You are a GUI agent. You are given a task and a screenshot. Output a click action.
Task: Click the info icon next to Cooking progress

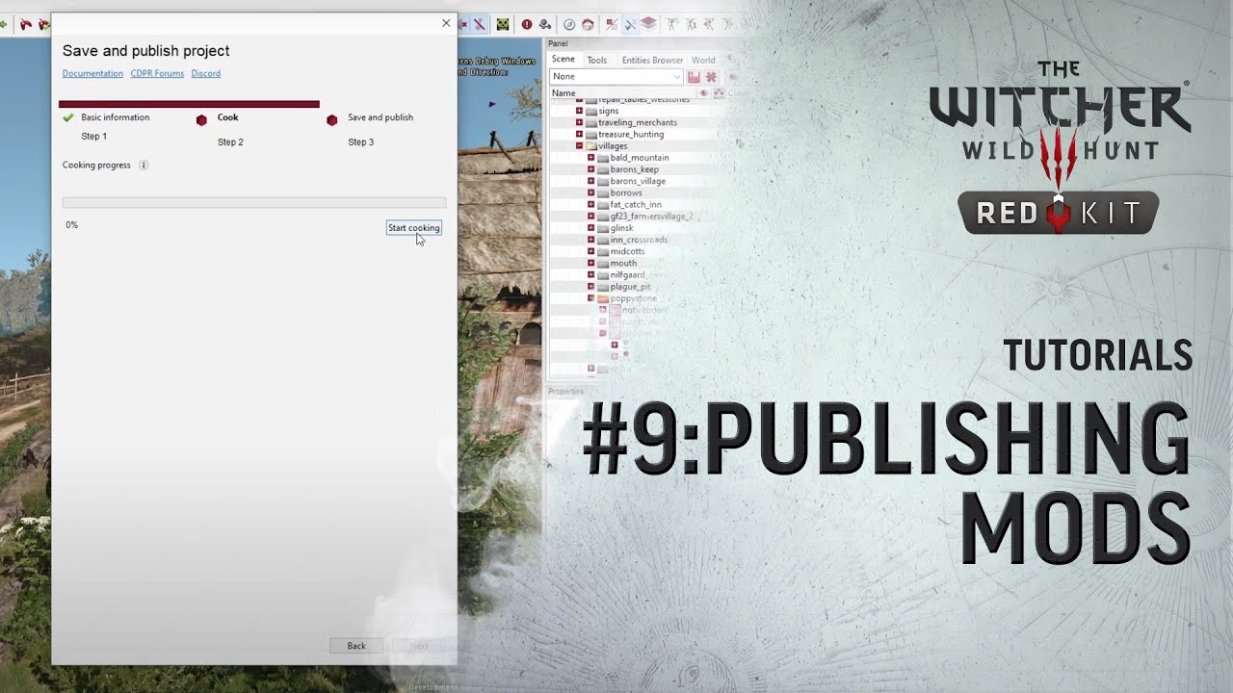[x=144, y=165]
